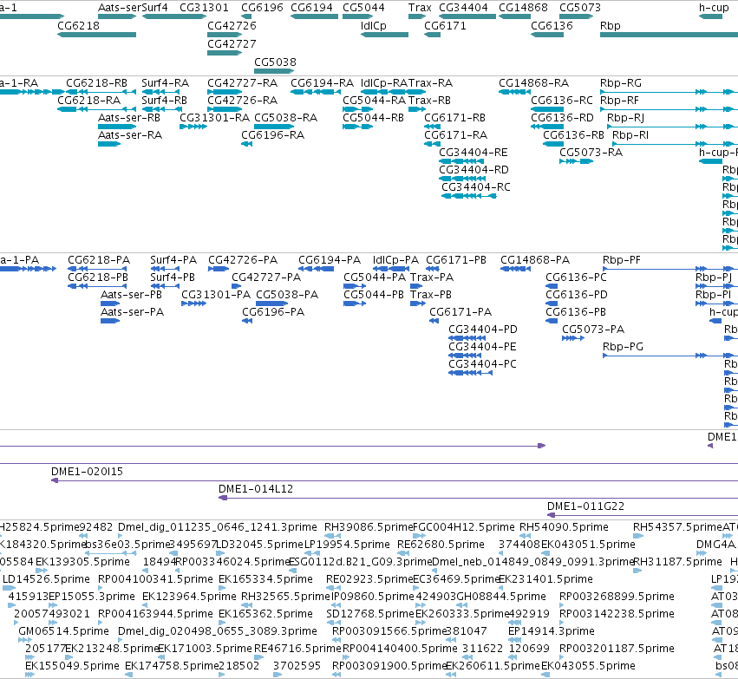Click the CG5038 gene label

pos(275,62)
